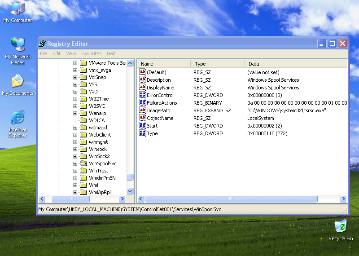The width and height of the screenshot is (359, 256).
Task: Click the VolSnap folder icon
Action: pos(83,77)
